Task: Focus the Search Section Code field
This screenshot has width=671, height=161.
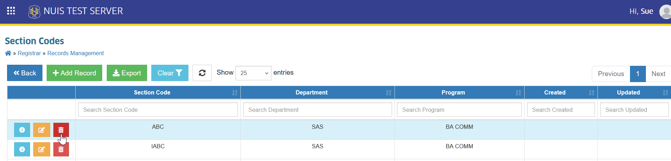Action: coord(158,110)
